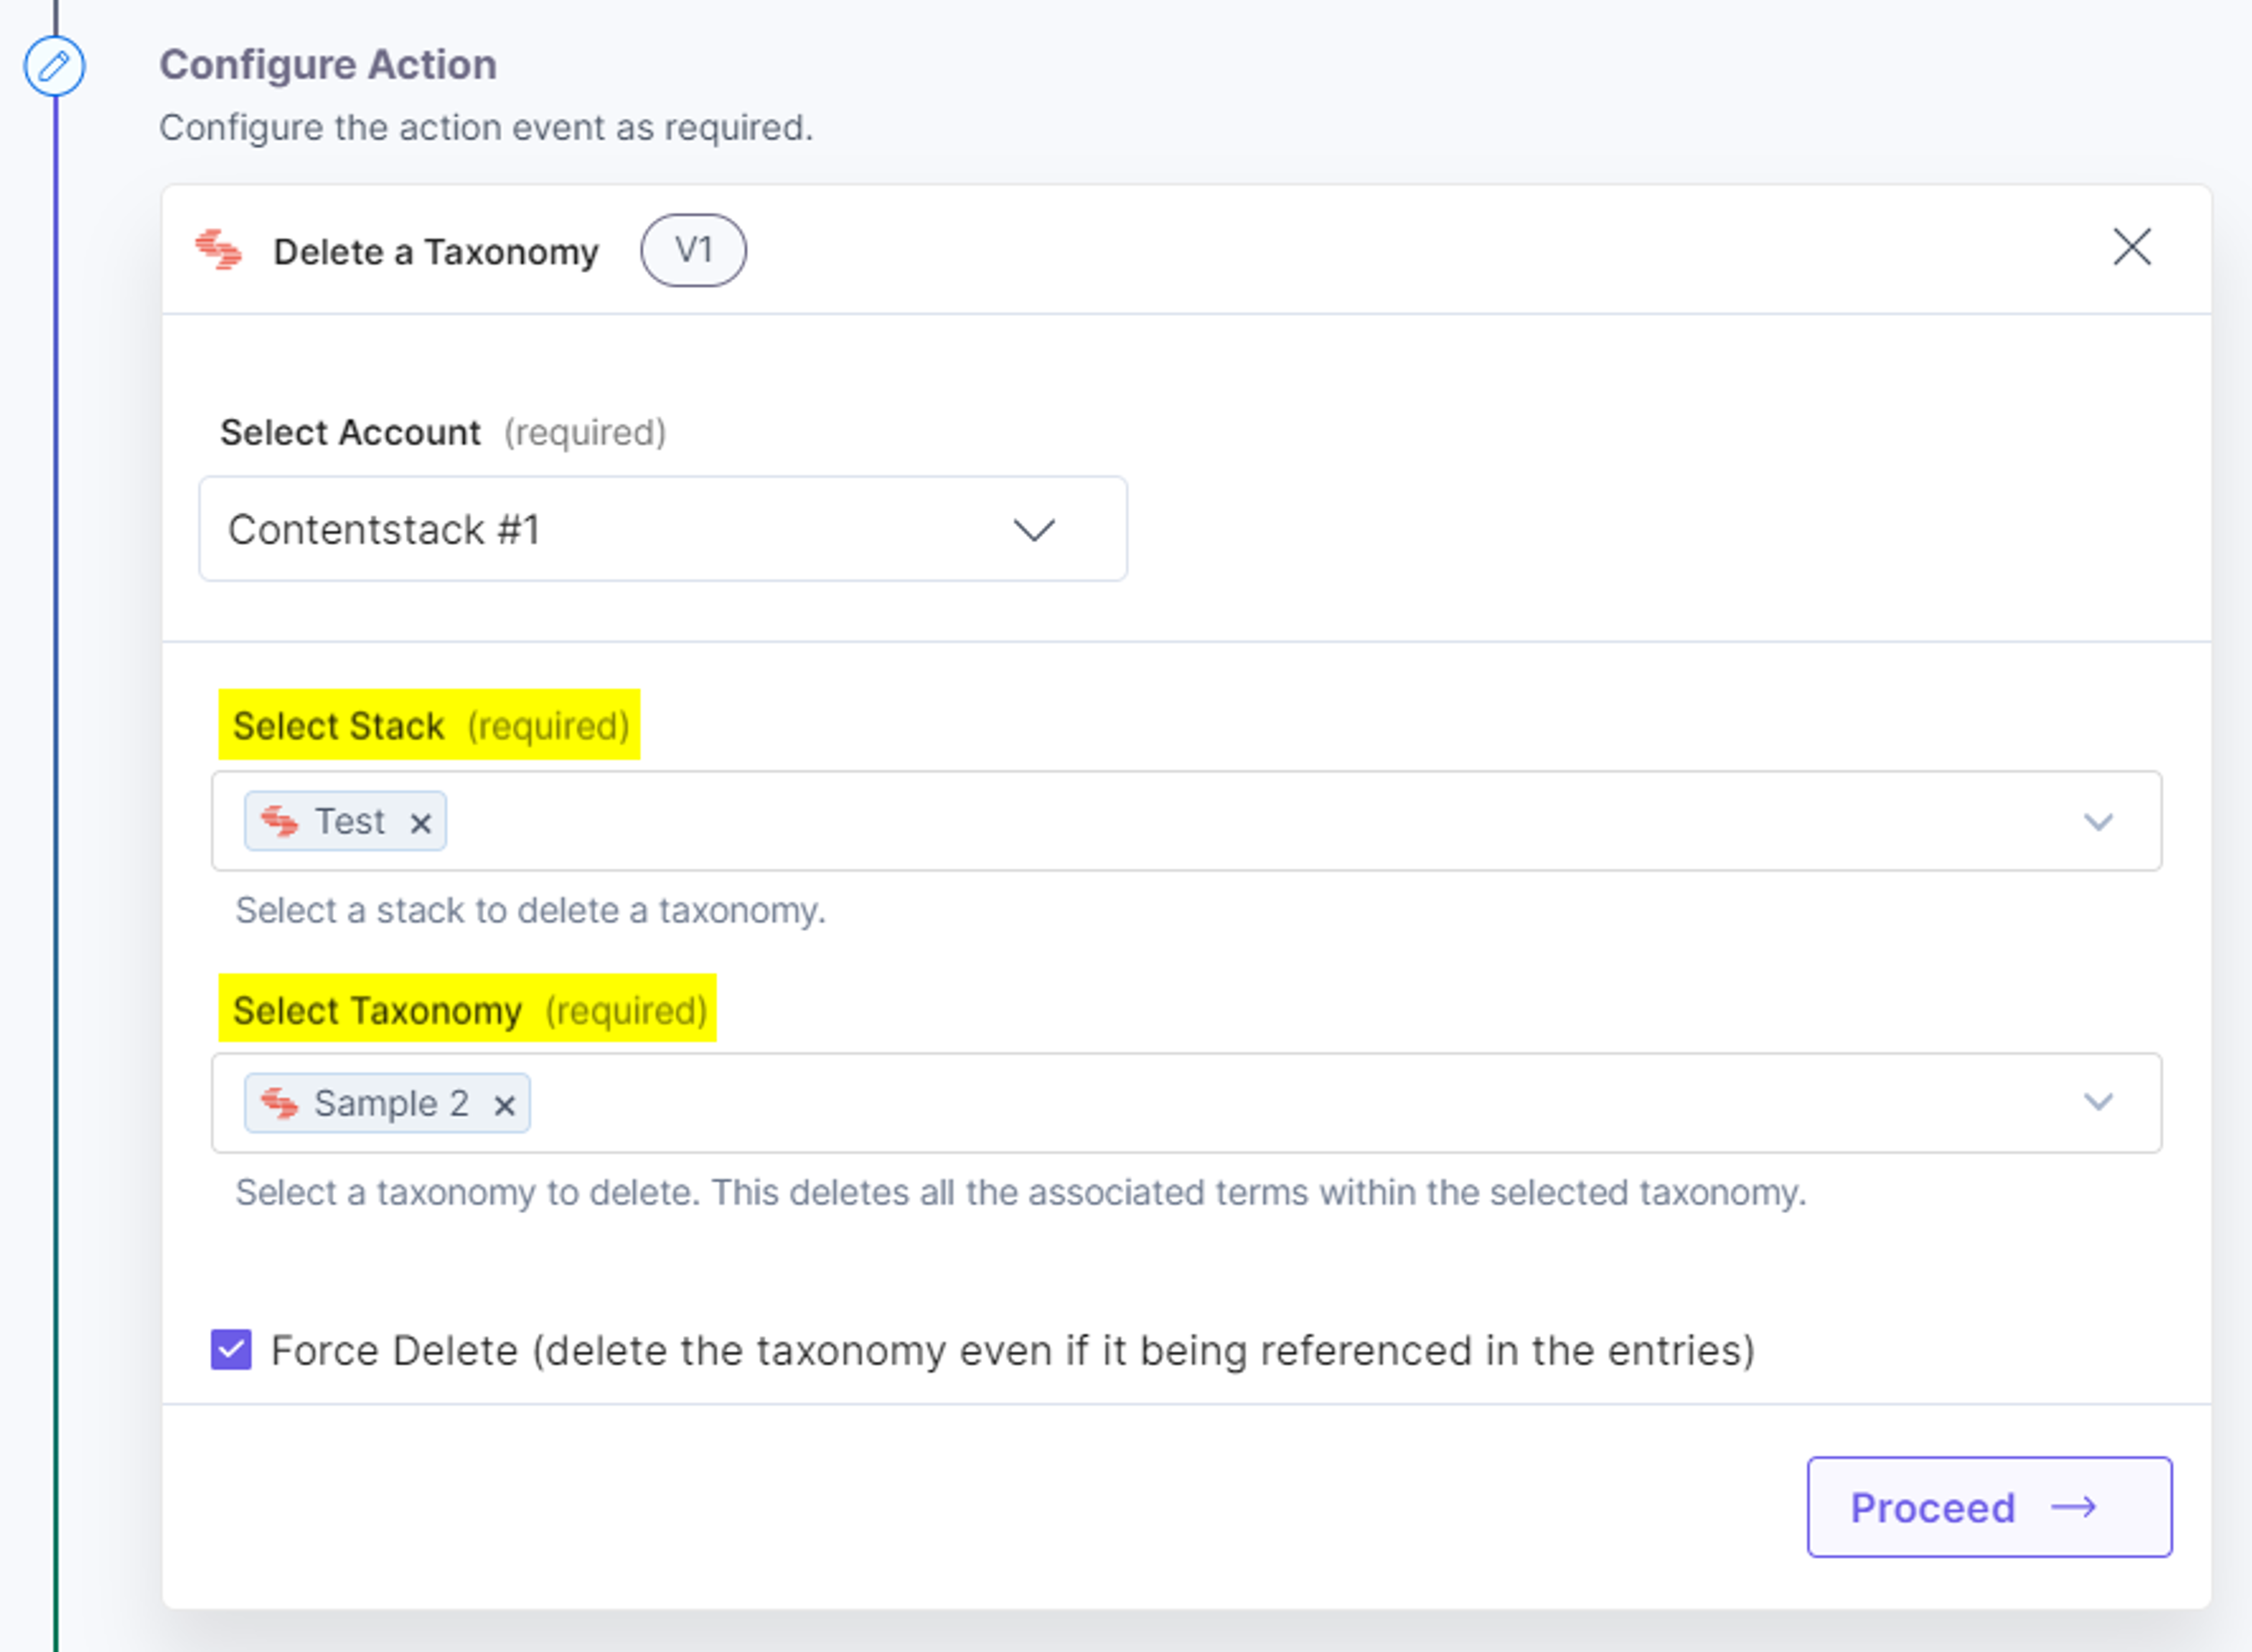Click the Delete a Taxonomy title
The image size is (2252, 1652).
click(436, 252)
